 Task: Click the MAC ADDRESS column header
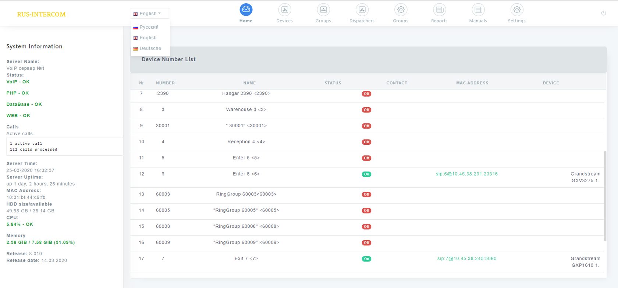[x=472, y=83]
